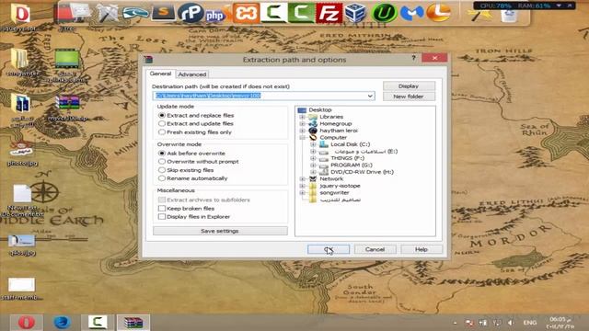Image resolution: width=589 pixels, height=331 pixels.
Task: Switch to the Advanced tab
Action: (192, 74)
